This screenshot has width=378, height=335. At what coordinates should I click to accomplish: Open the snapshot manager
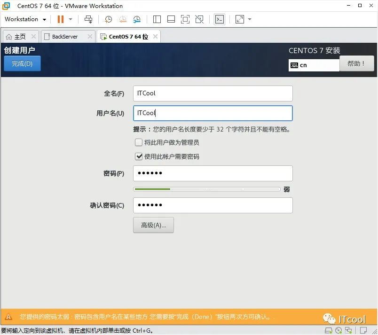[137, 19]
